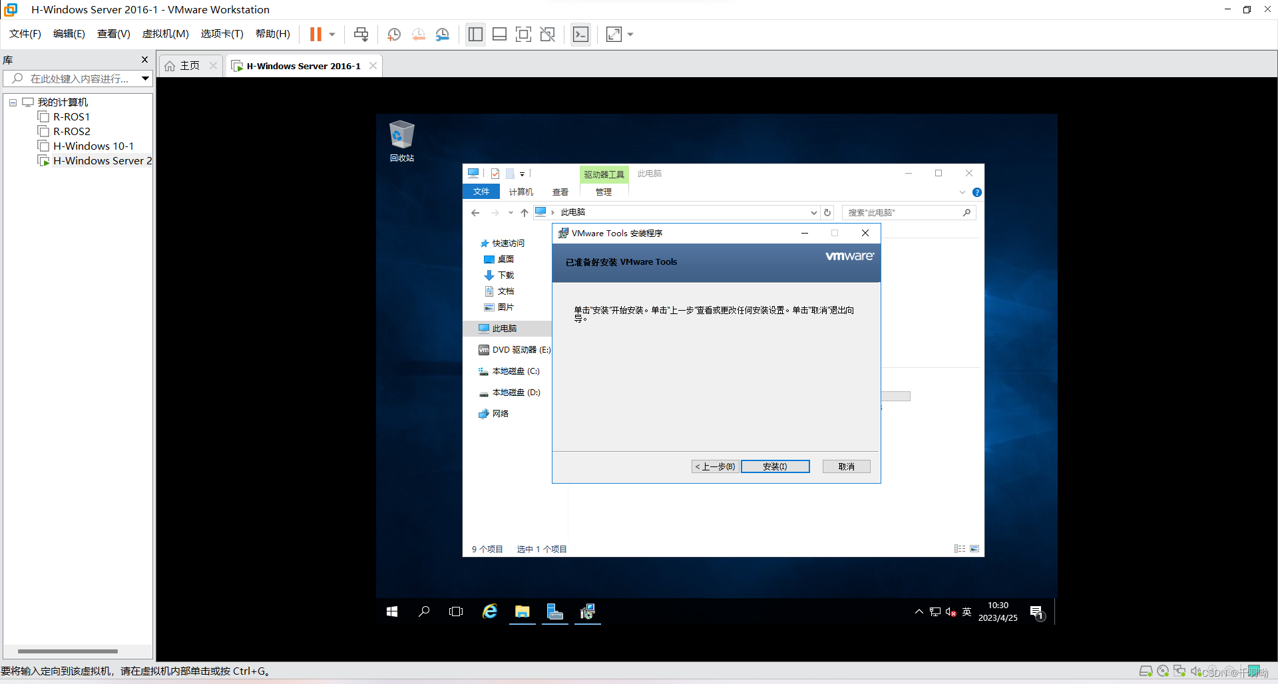This screenshot has width=1278, height=684.
Task: Open the 文件(F) menu
Action: 25,34
